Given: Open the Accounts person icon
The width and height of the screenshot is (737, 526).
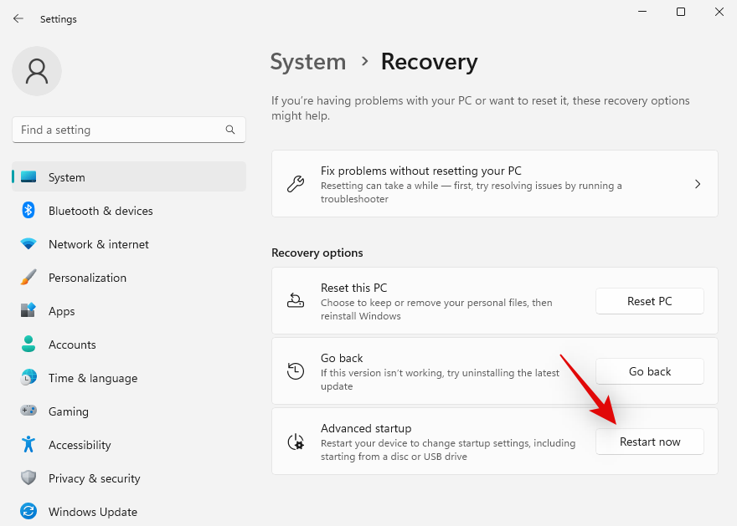Looking at the screenshot, I should click(28, 345).
